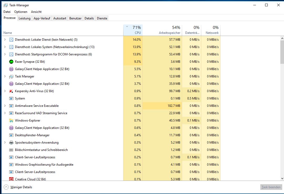
Task: Collapse view with Weniger Details arrow
Action: click(6, 187)
